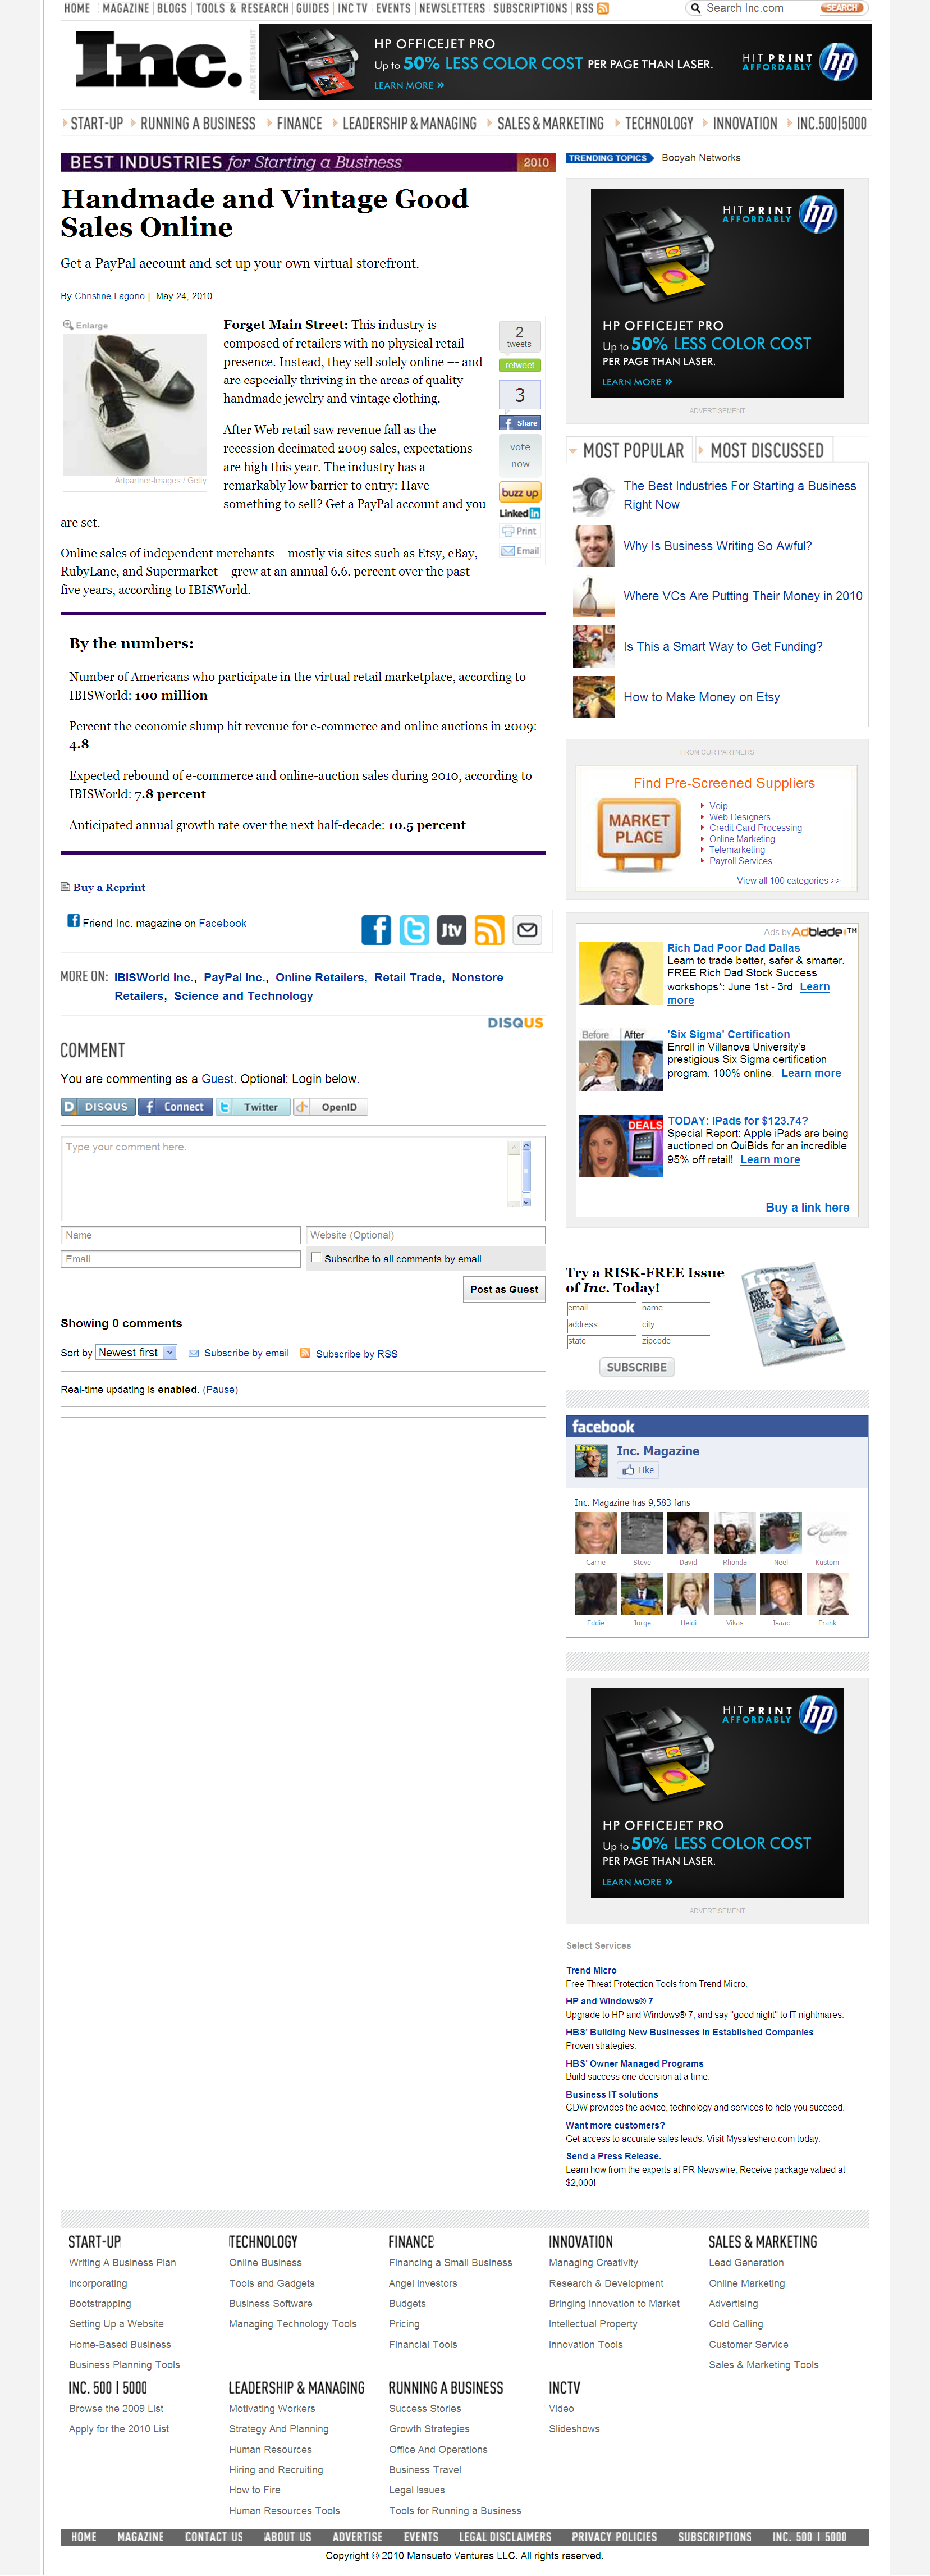Open the Start-Up navigation menu
Screen dimensions: 930x2576
coord(96,124)
